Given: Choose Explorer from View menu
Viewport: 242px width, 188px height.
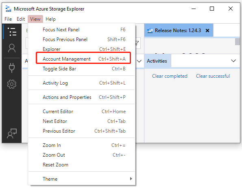Looking at the screenshot, I should click(82, 49).
